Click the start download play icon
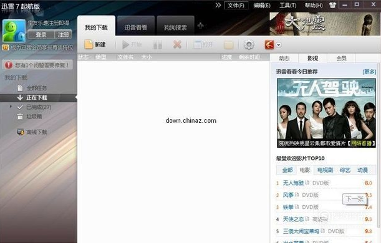Image resolution: width=381 pixels, height=245 pixels. pyautogui.click(x=125, y=44)
